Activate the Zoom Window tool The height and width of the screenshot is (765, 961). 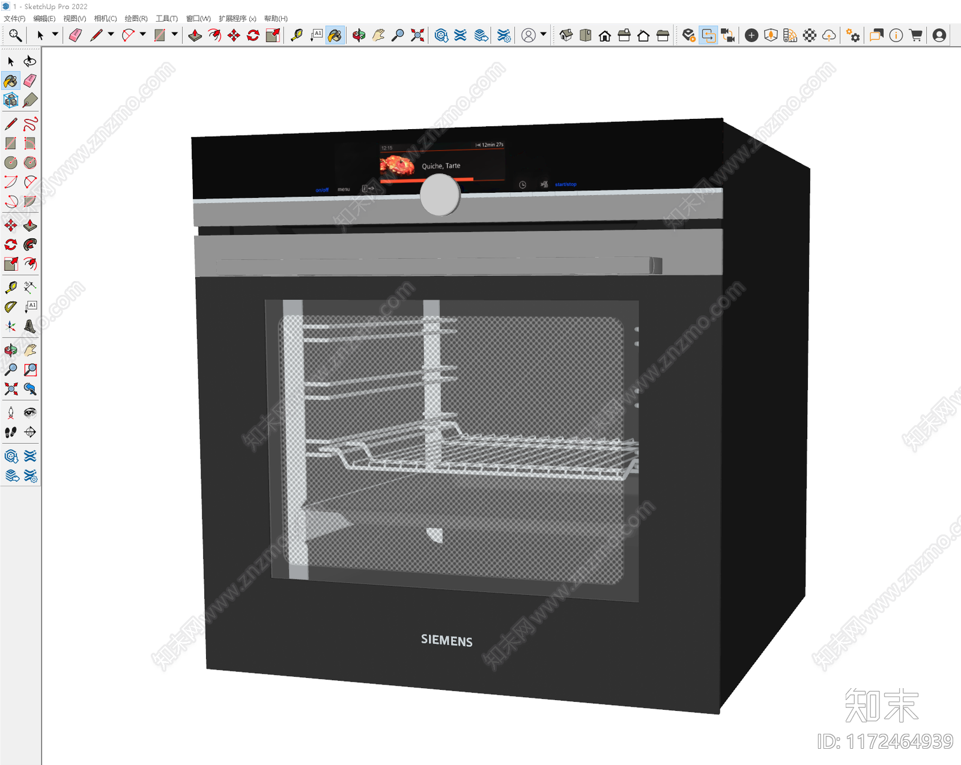coord(30,370)
